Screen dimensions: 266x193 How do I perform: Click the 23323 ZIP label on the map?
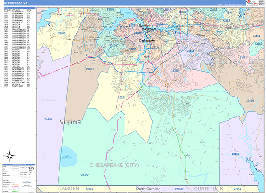(122, 97)
